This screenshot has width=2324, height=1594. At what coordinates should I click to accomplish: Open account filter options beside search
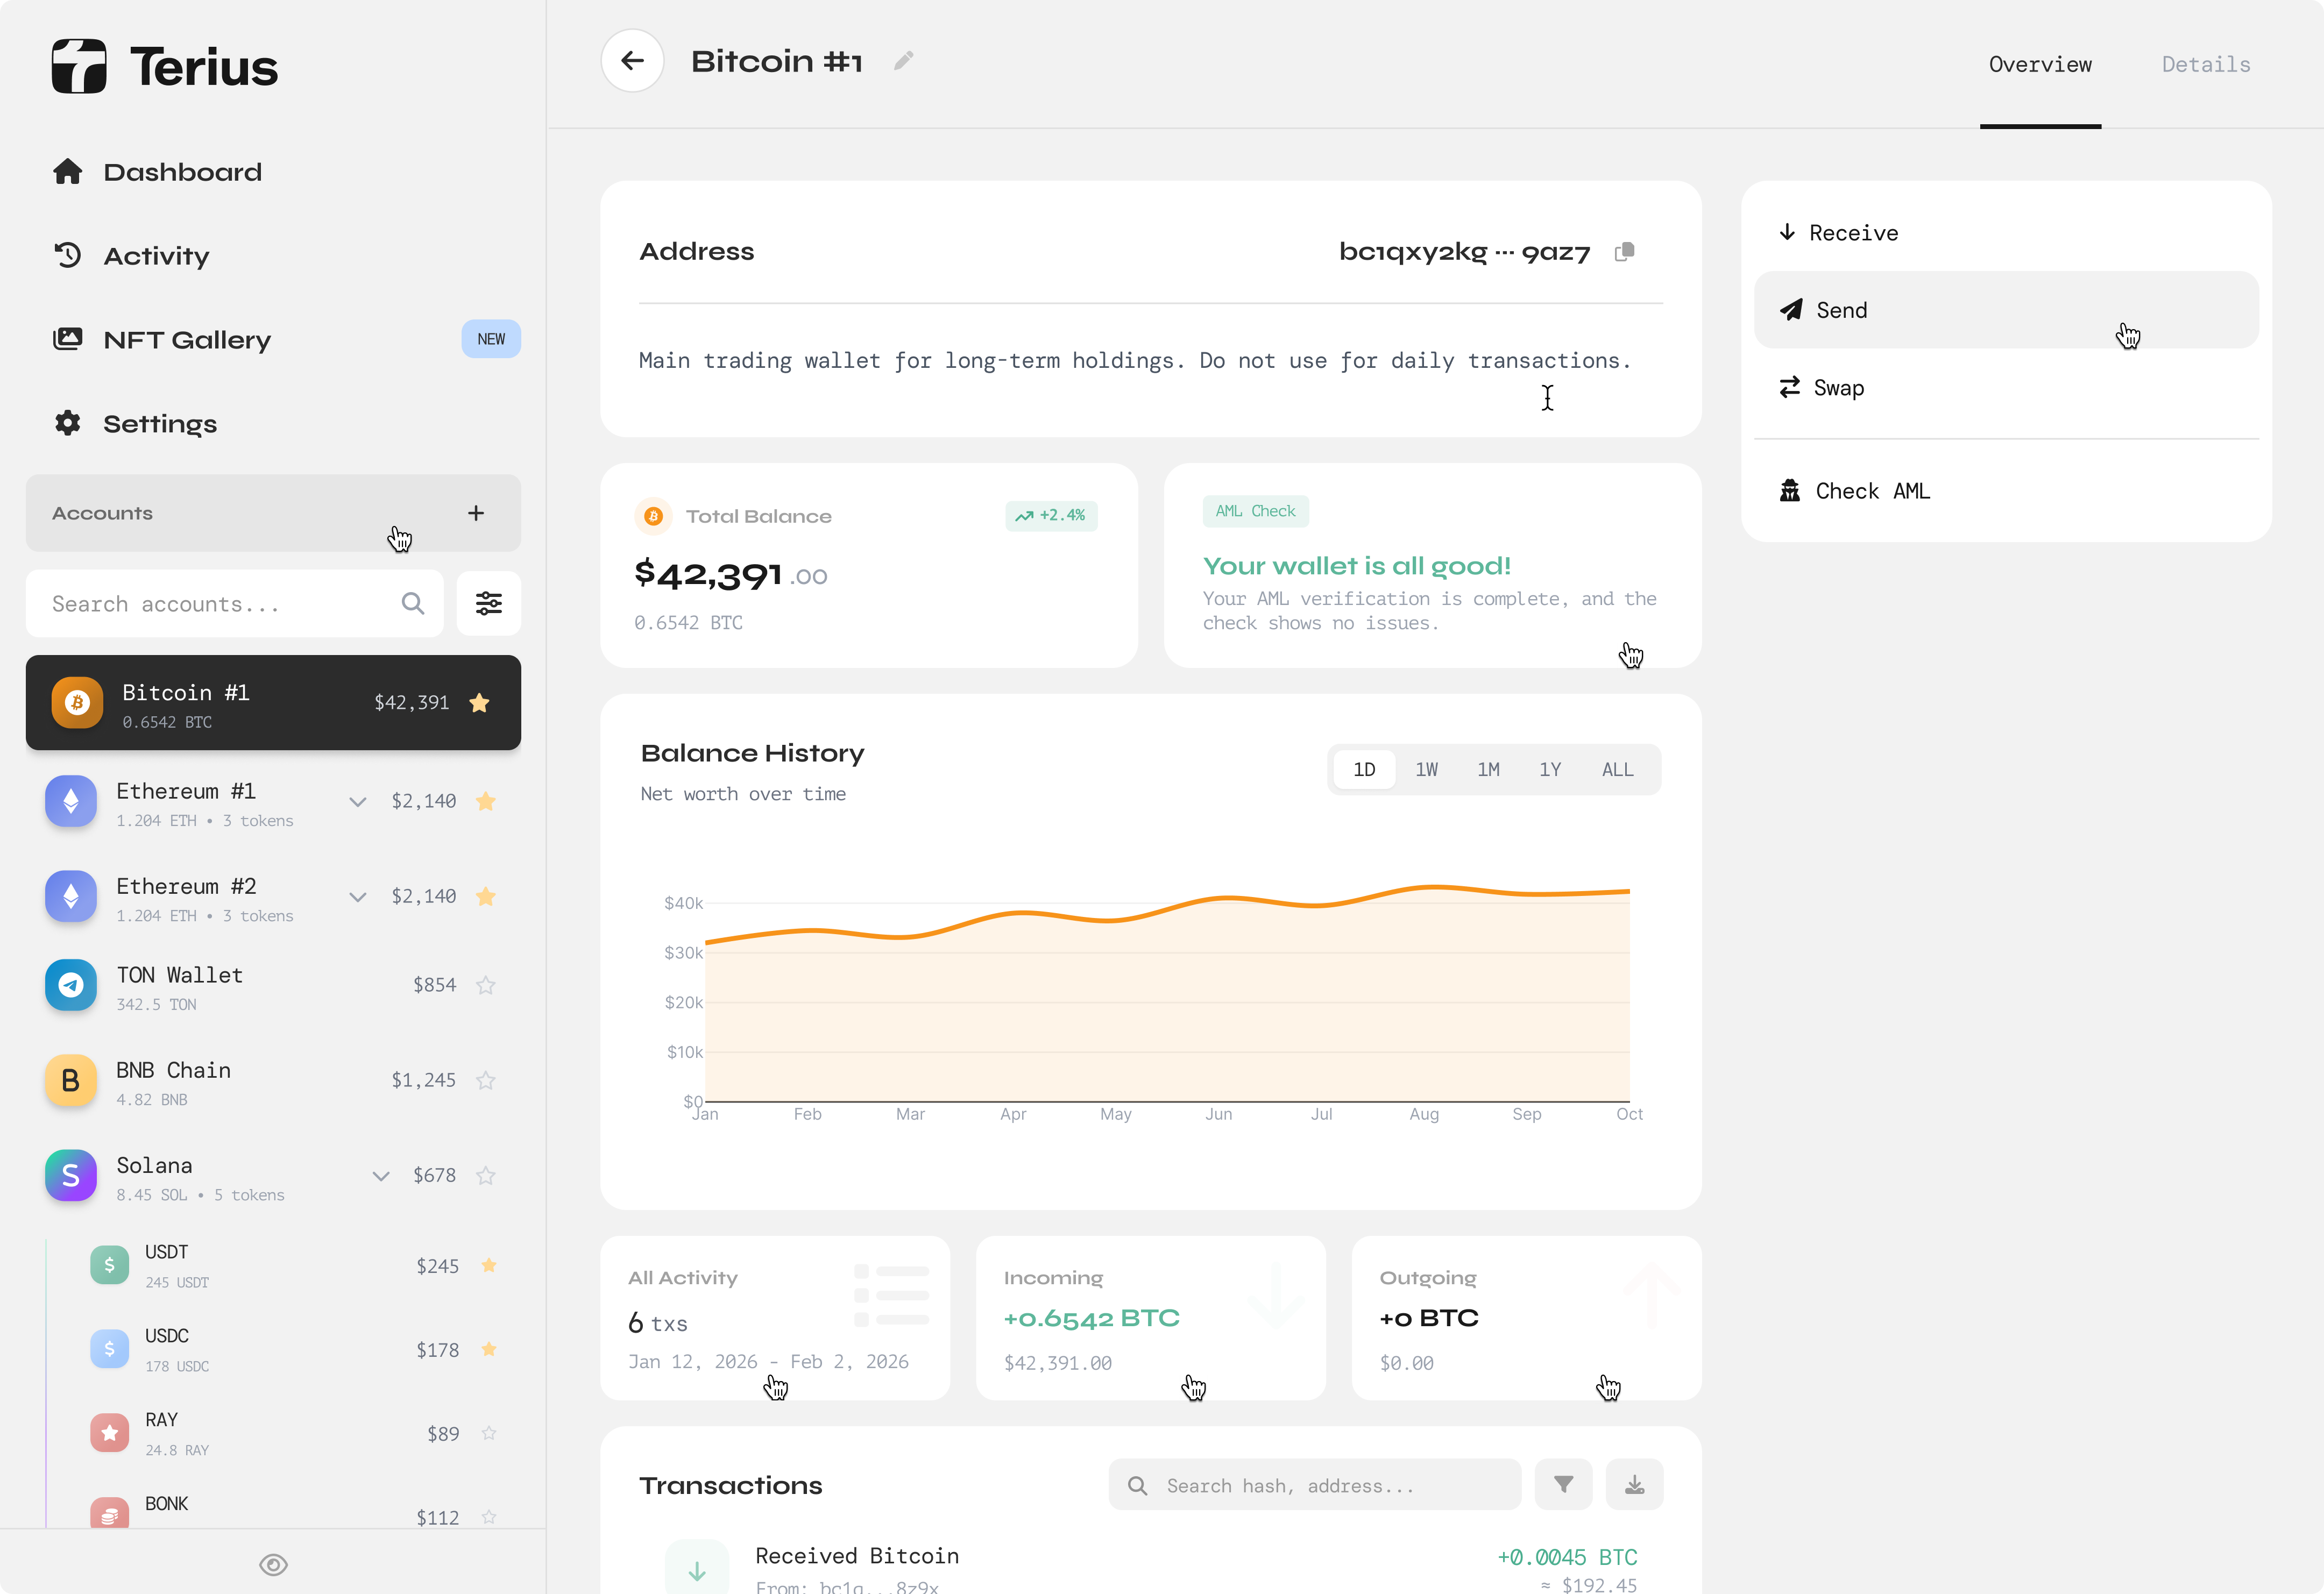coord(488,603)
